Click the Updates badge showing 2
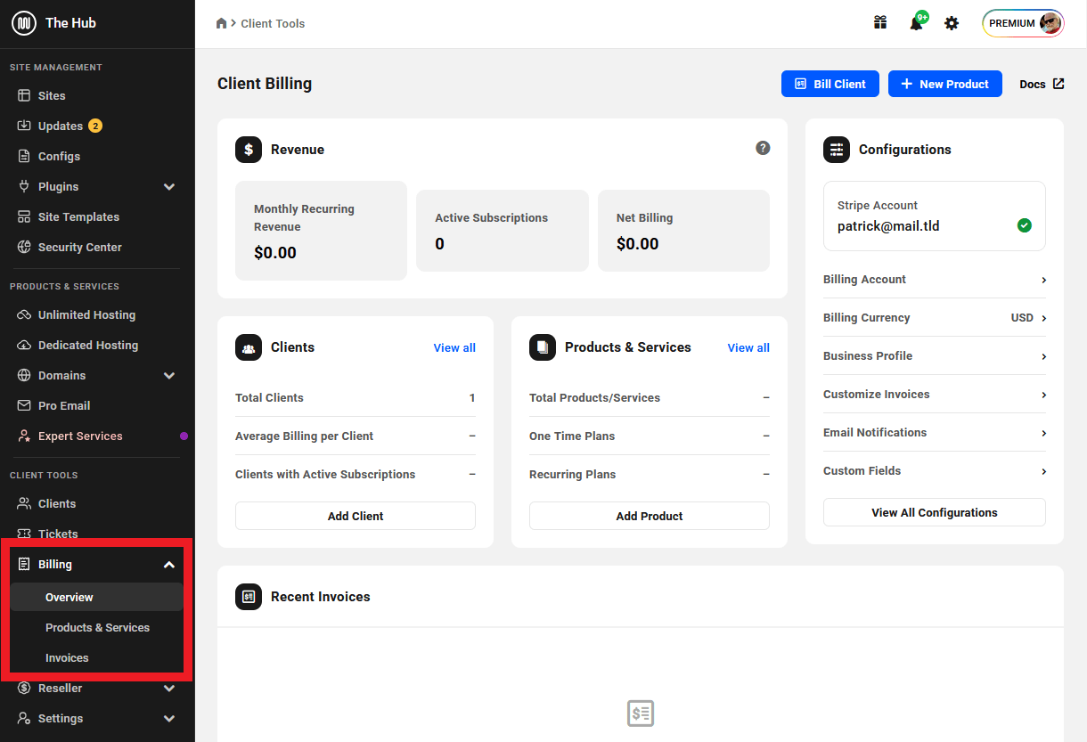The width and height of the screenshot is (1087, 742). point(95,126)
